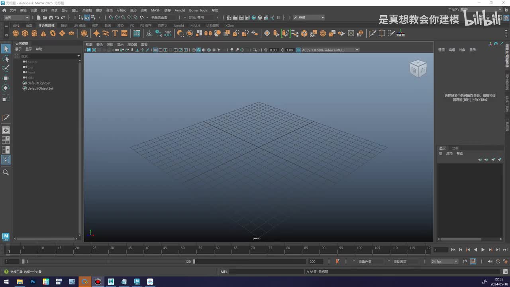Click the playback range slider bar

(x=108, y=261)
